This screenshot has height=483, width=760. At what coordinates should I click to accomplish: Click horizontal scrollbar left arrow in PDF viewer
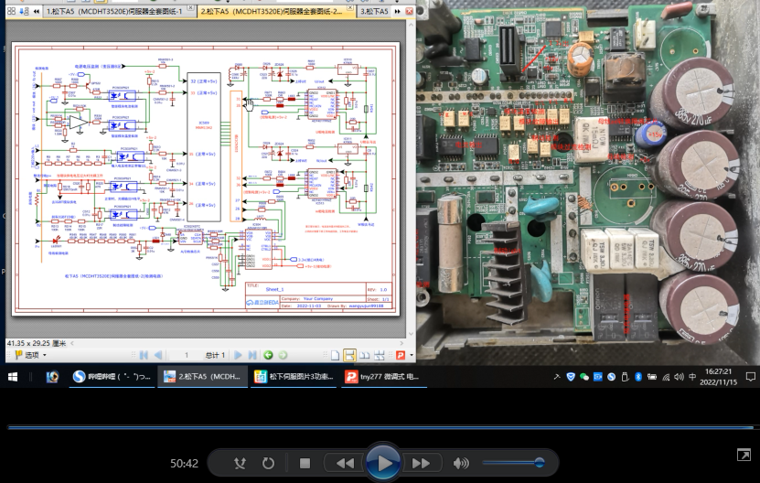coord(72,343)
